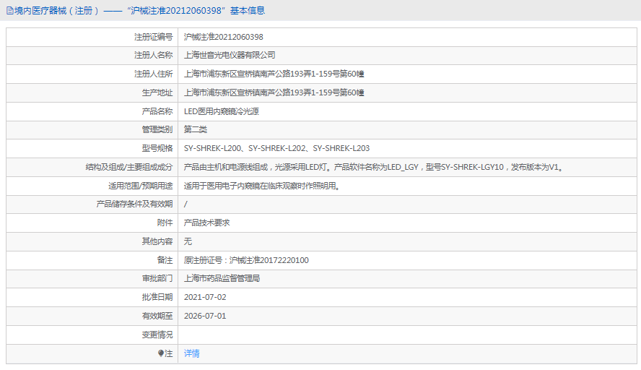Click the 详情 link in the 注 row
This screenshot has width=641, height=370.
click(192, 353)
